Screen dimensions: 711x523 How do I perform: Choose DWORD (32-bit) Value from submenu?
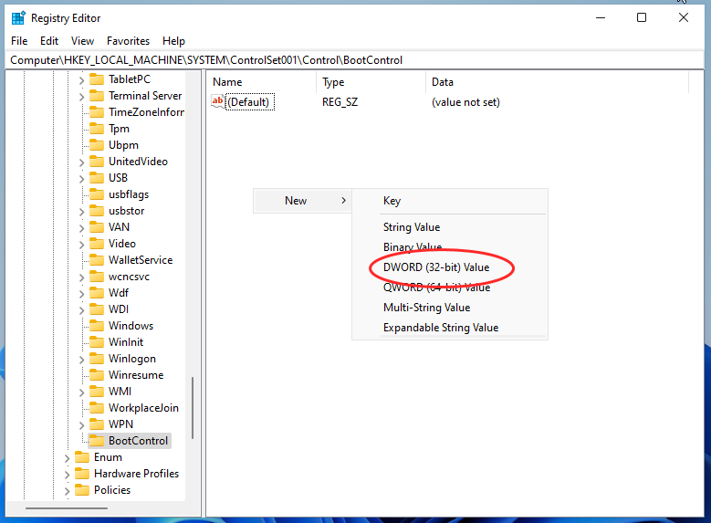(x=436, y=267)
